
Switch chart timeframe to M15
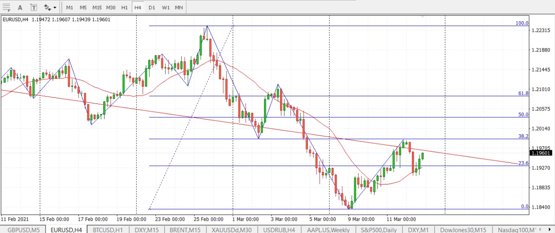click(97, 8)
